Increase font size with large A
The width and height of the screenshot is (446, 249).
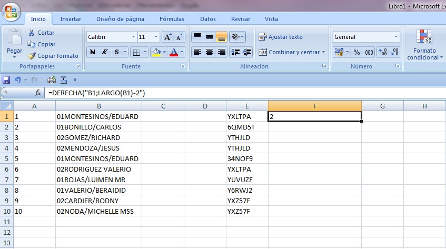tap(167, 37)
